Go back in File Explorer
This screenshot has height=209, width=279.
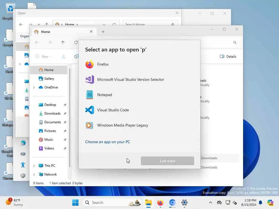tap(37, 42)
